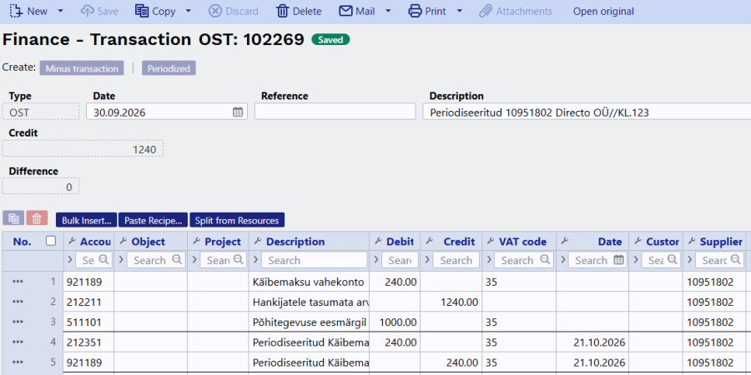
Task: Click the Date column filter calendar icon
Action: [x=619, y=260]
